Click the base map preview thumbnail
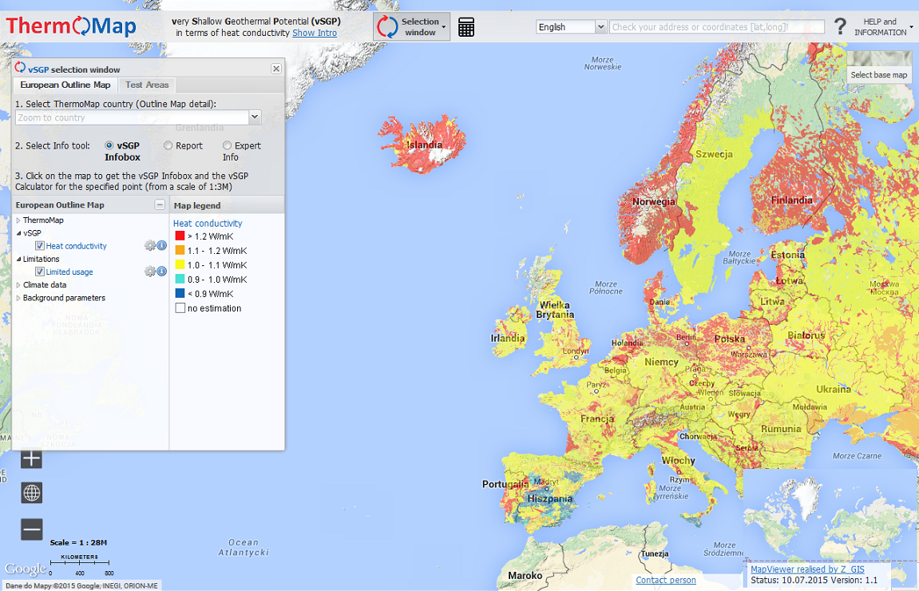The height and width of the screenshot is (591, 919). [x=879, y=58]
